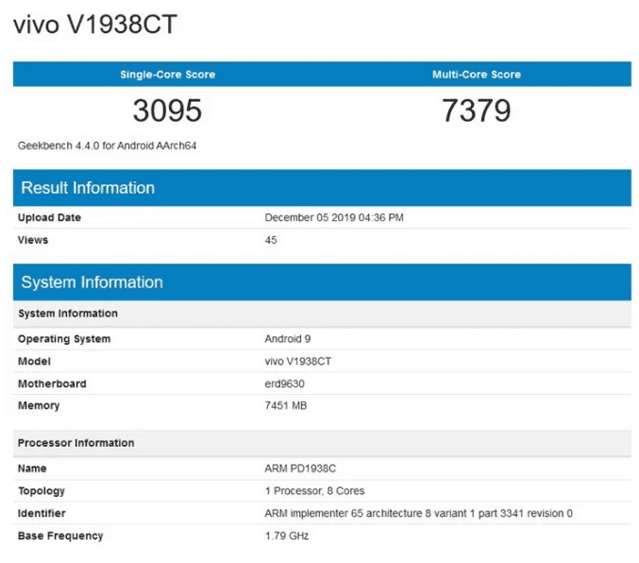Click the Operating System label
639x563 pixels.
coord(64,339)
